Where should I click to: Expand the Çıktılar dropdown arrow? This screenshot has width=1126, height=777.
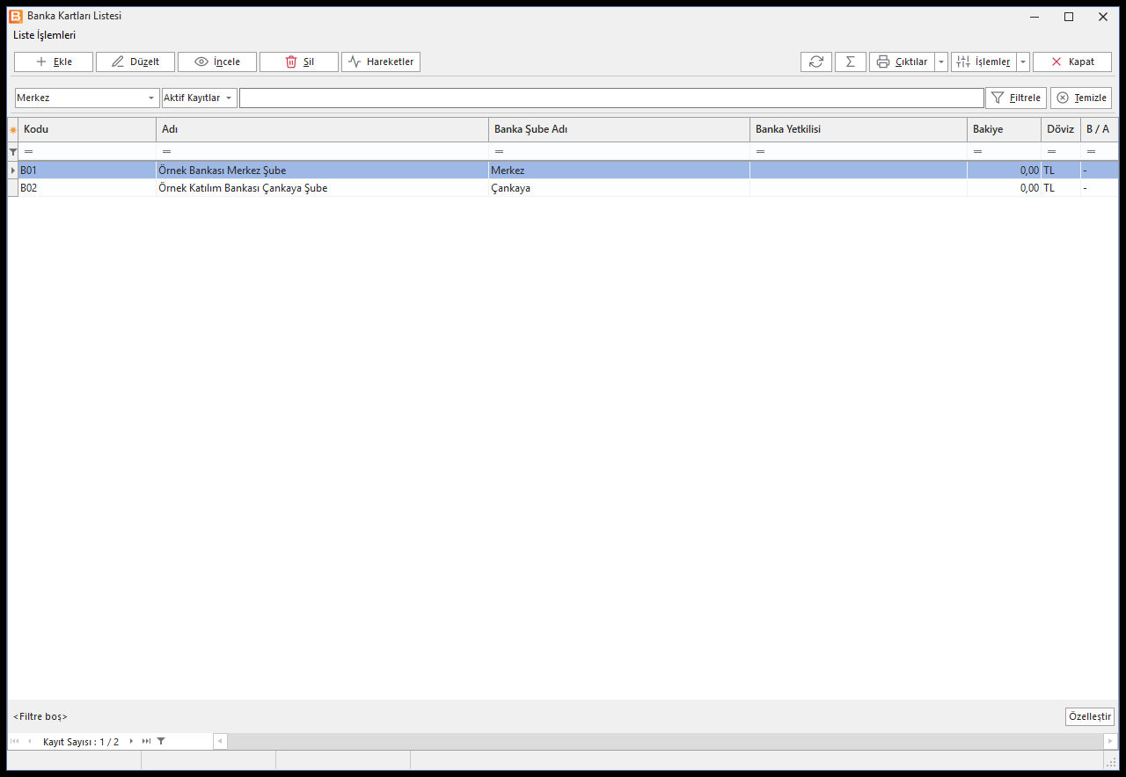pyautogui.click(x=941, y=62)
